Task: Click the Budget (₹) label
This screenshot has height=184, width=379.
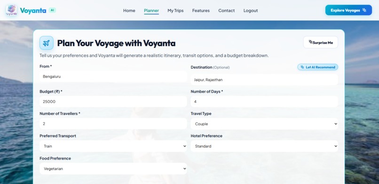Action: coord(51,92)
